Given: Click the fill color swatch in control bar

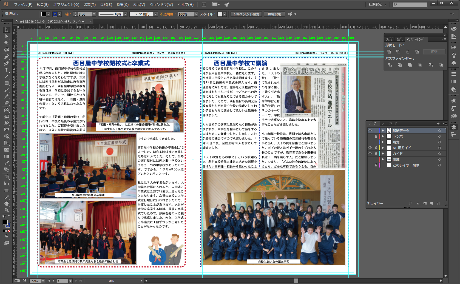Looking at the screenshot, I should click(44, 14).
